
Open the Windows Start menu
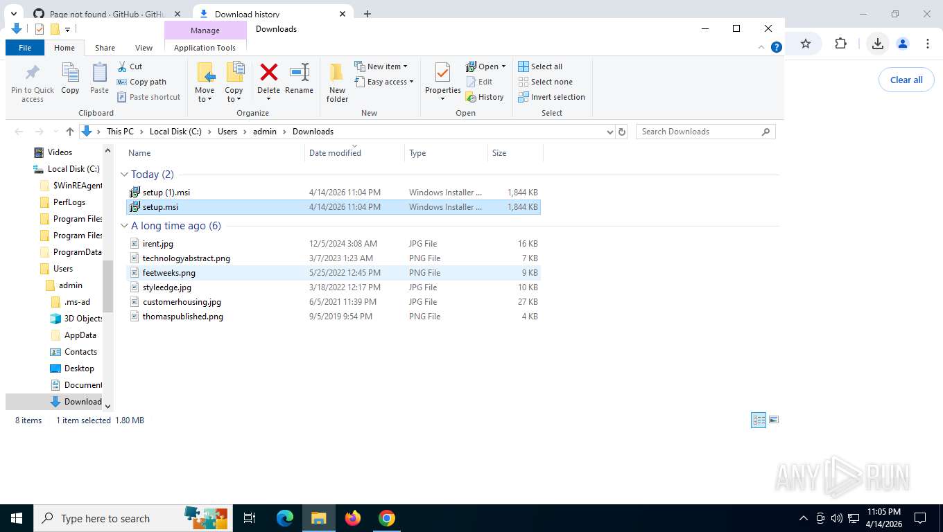click(16, 518)
